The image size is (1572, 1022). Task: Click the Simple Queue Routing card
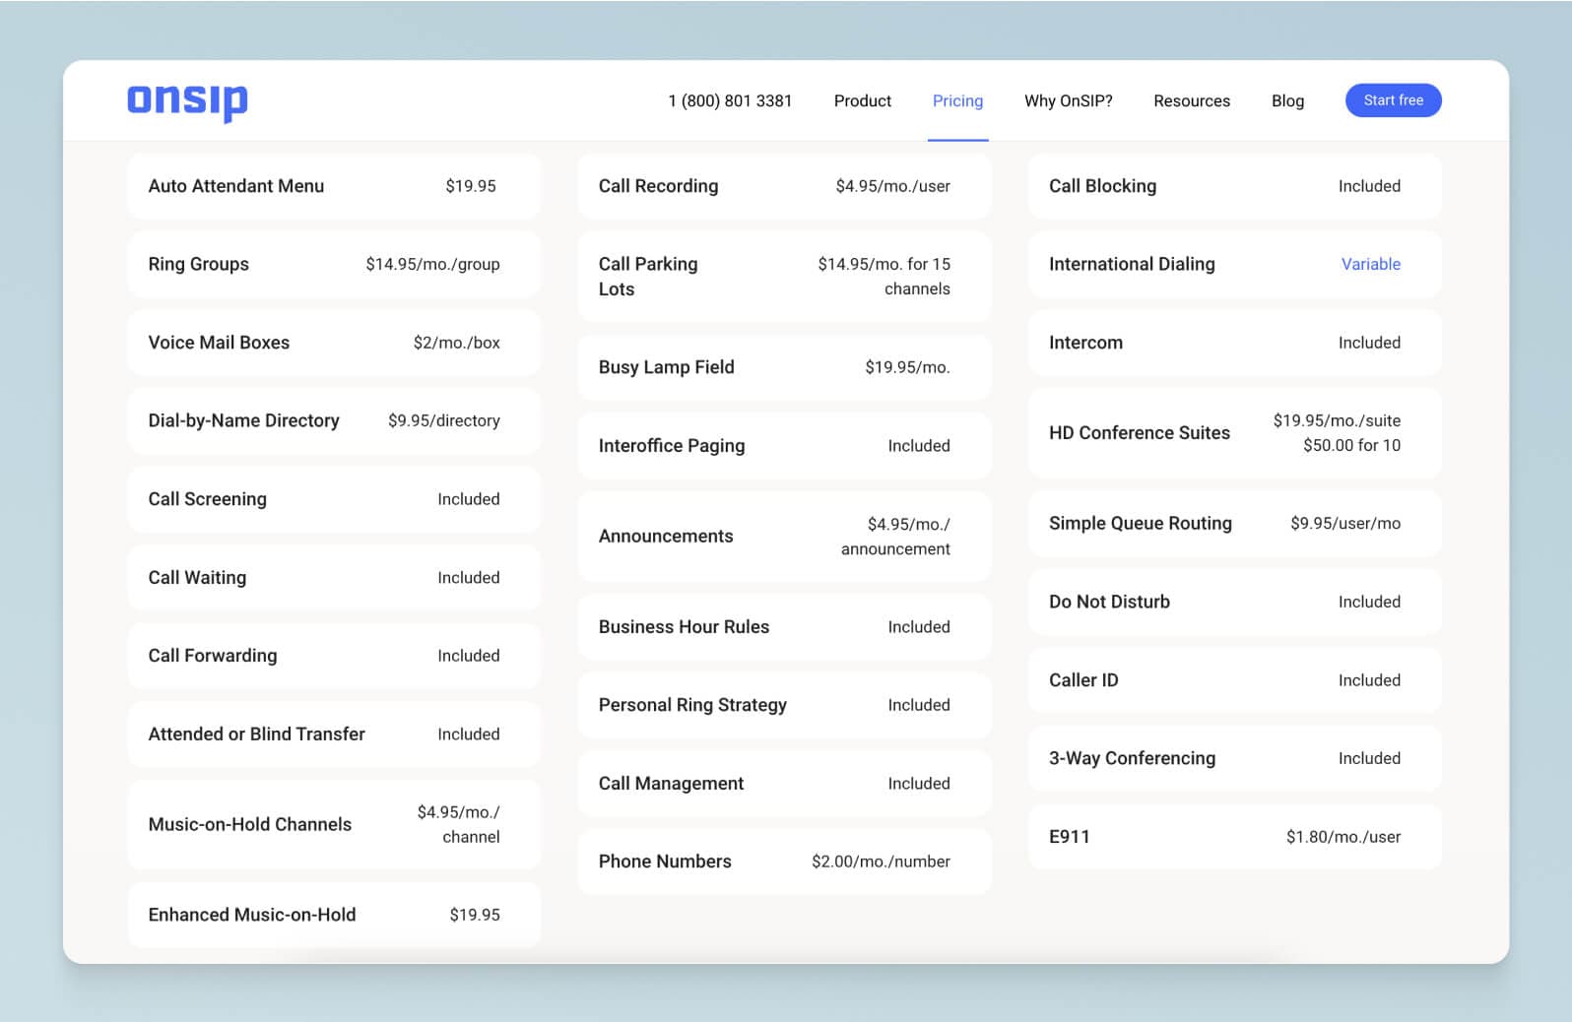point(1233,524)
